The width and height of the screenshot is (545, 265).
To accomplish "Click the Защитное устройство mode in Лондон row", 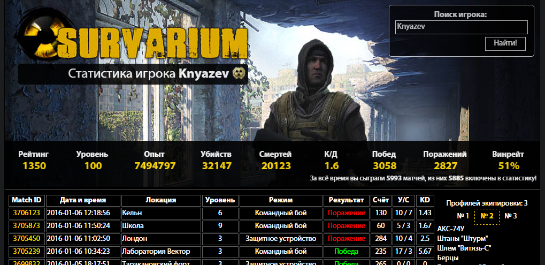I will [x=281, y=239].
